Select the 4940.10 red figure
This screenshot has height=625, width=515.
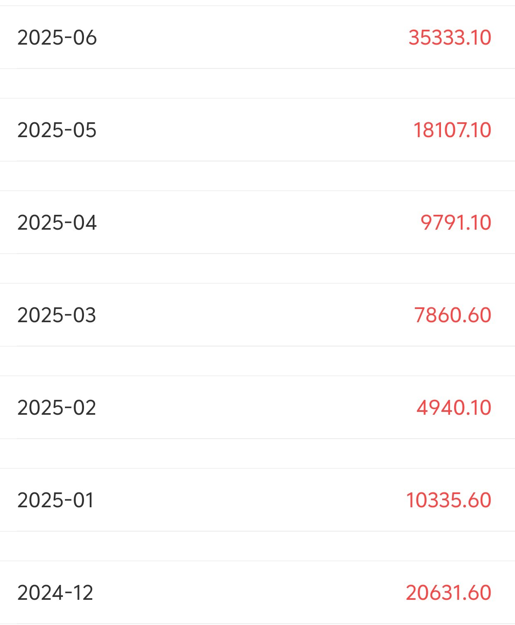coord(454,407)
